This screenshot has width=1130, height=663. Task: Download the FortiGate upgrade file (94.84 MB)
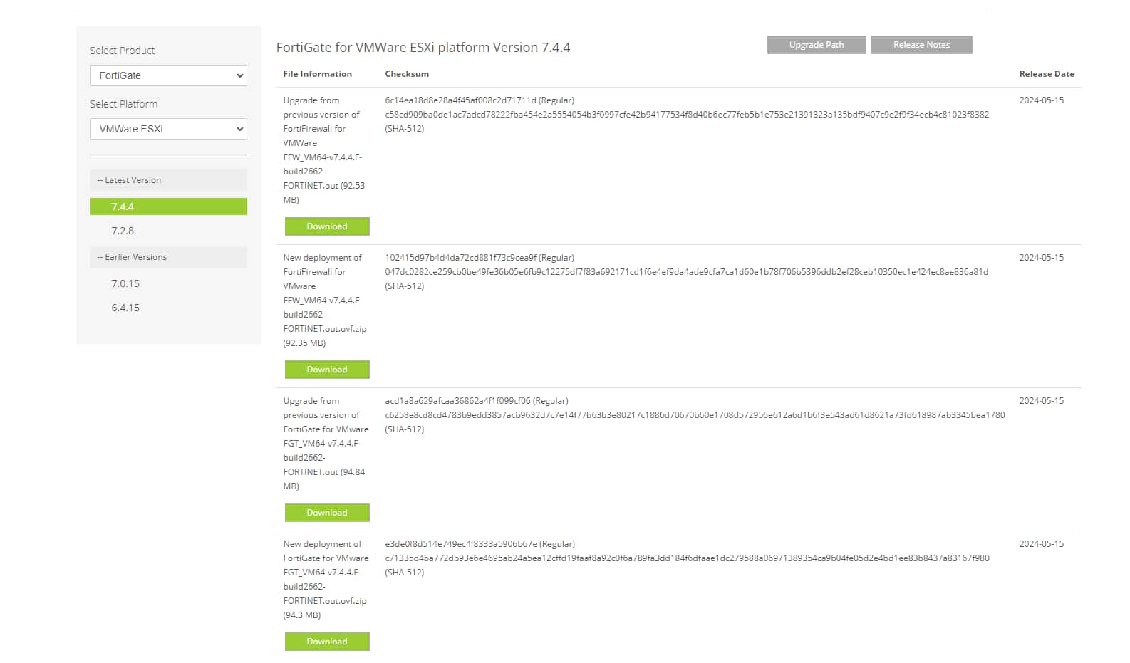click(327, 513)
